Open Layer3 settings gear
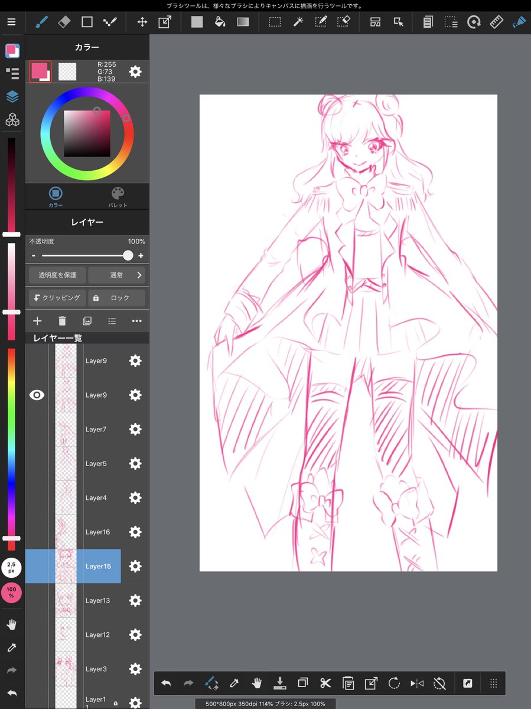531x709 pixels. pyautogui.click(x=135, y=669)
